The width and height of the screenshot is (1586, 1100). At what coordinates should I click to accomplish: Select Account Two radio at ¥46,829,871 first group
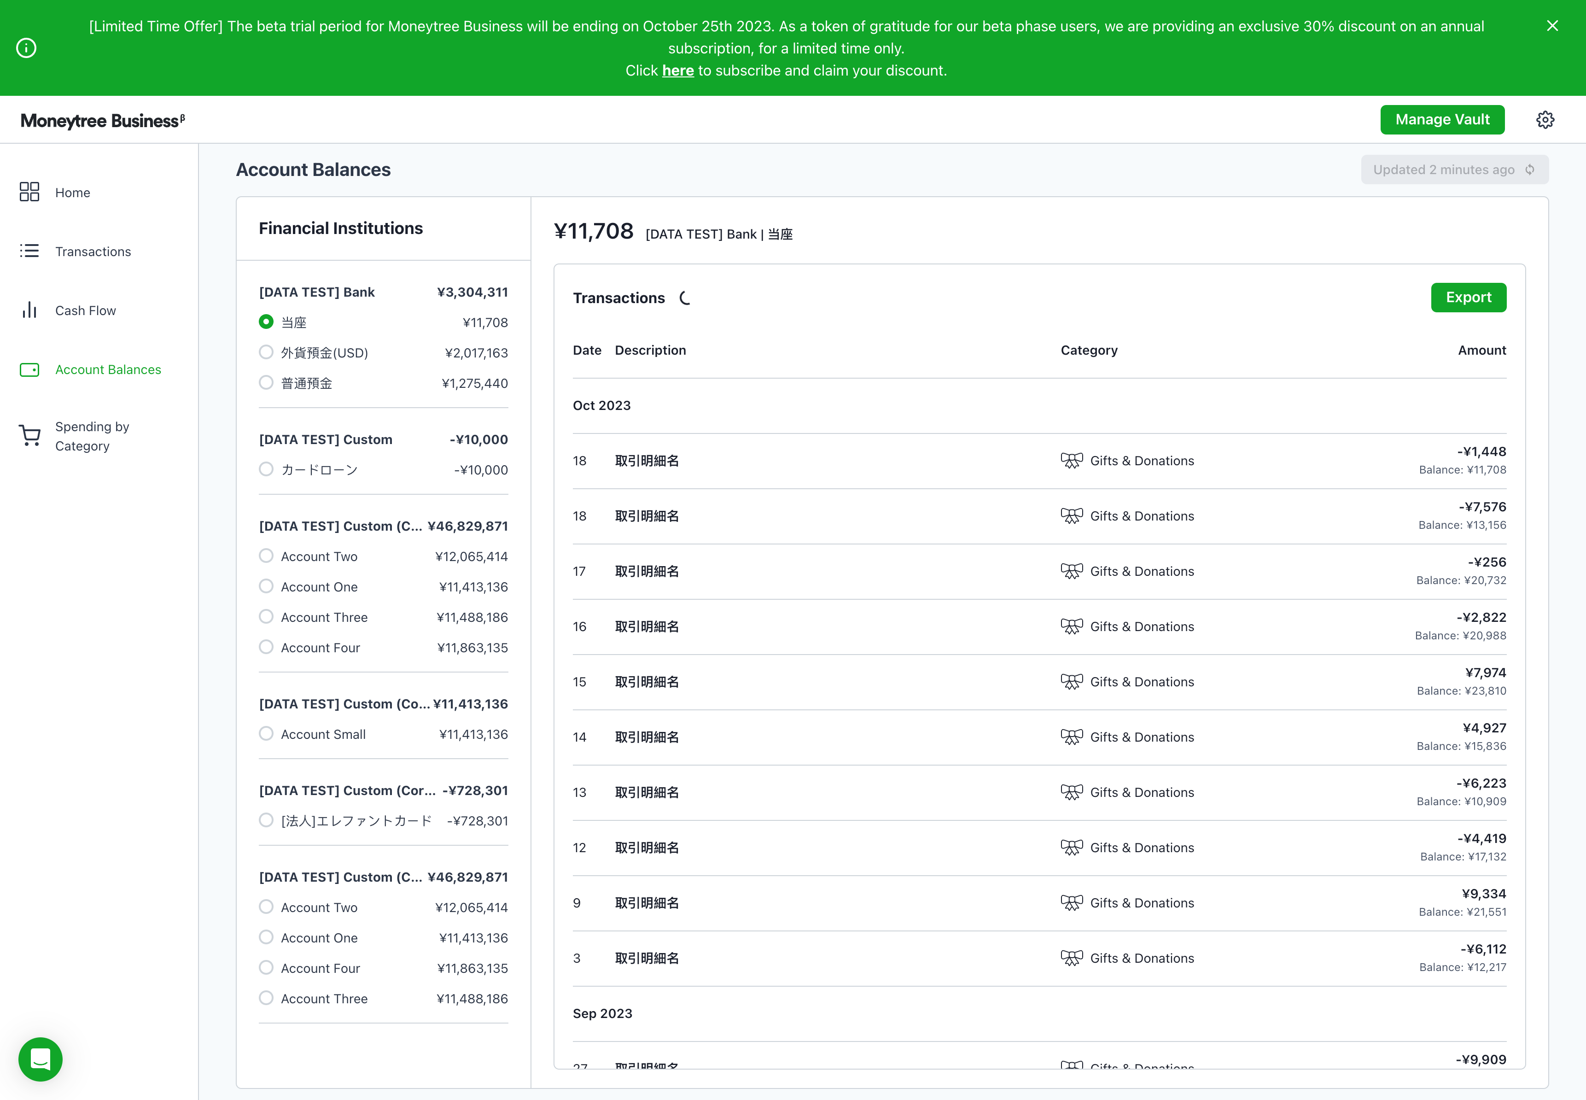(266, 556)
